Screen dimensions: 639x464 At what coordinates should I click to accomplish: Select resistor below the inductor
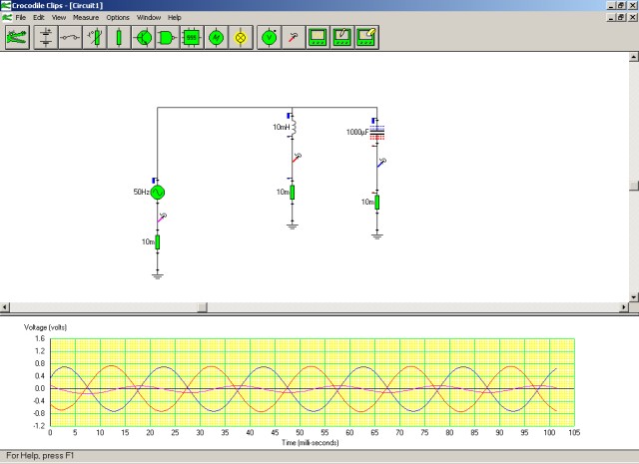point(293,193)
